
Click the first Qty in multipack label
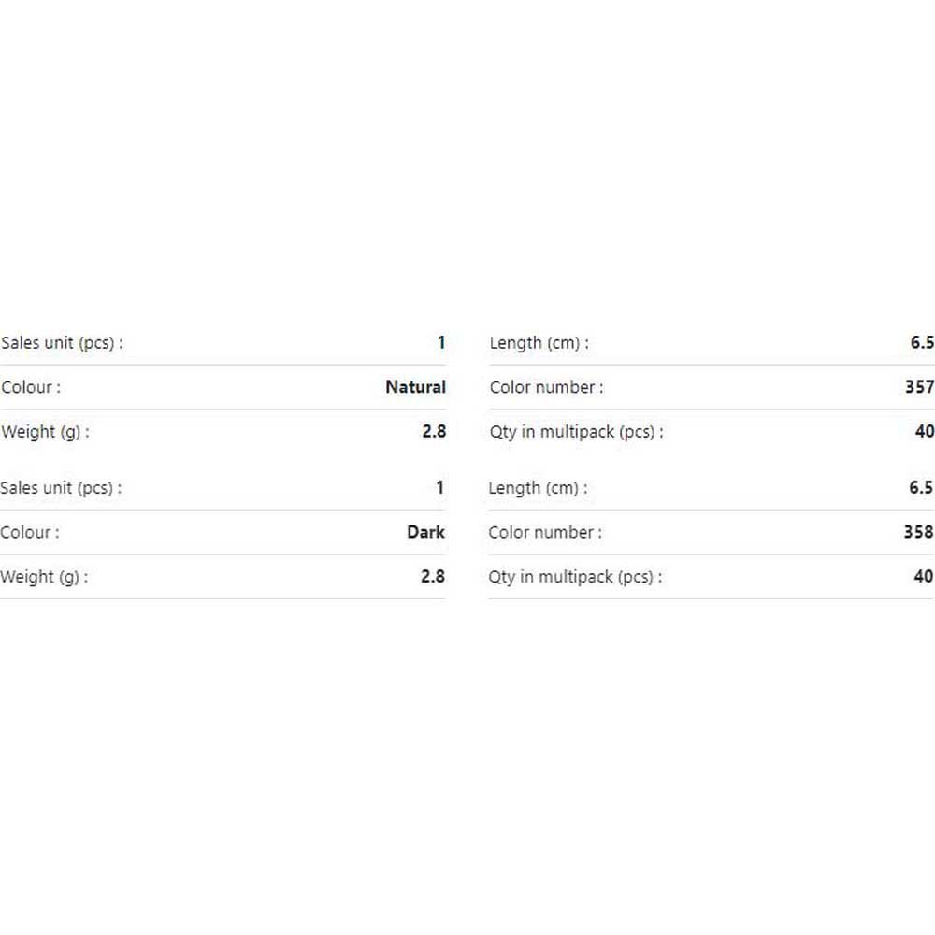pyautogui.click(x=577, y=432)
